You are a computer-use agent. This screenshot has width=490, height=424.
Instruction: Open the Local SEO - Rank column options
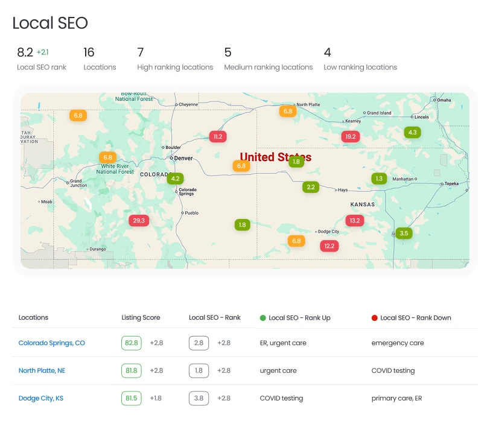214,317
